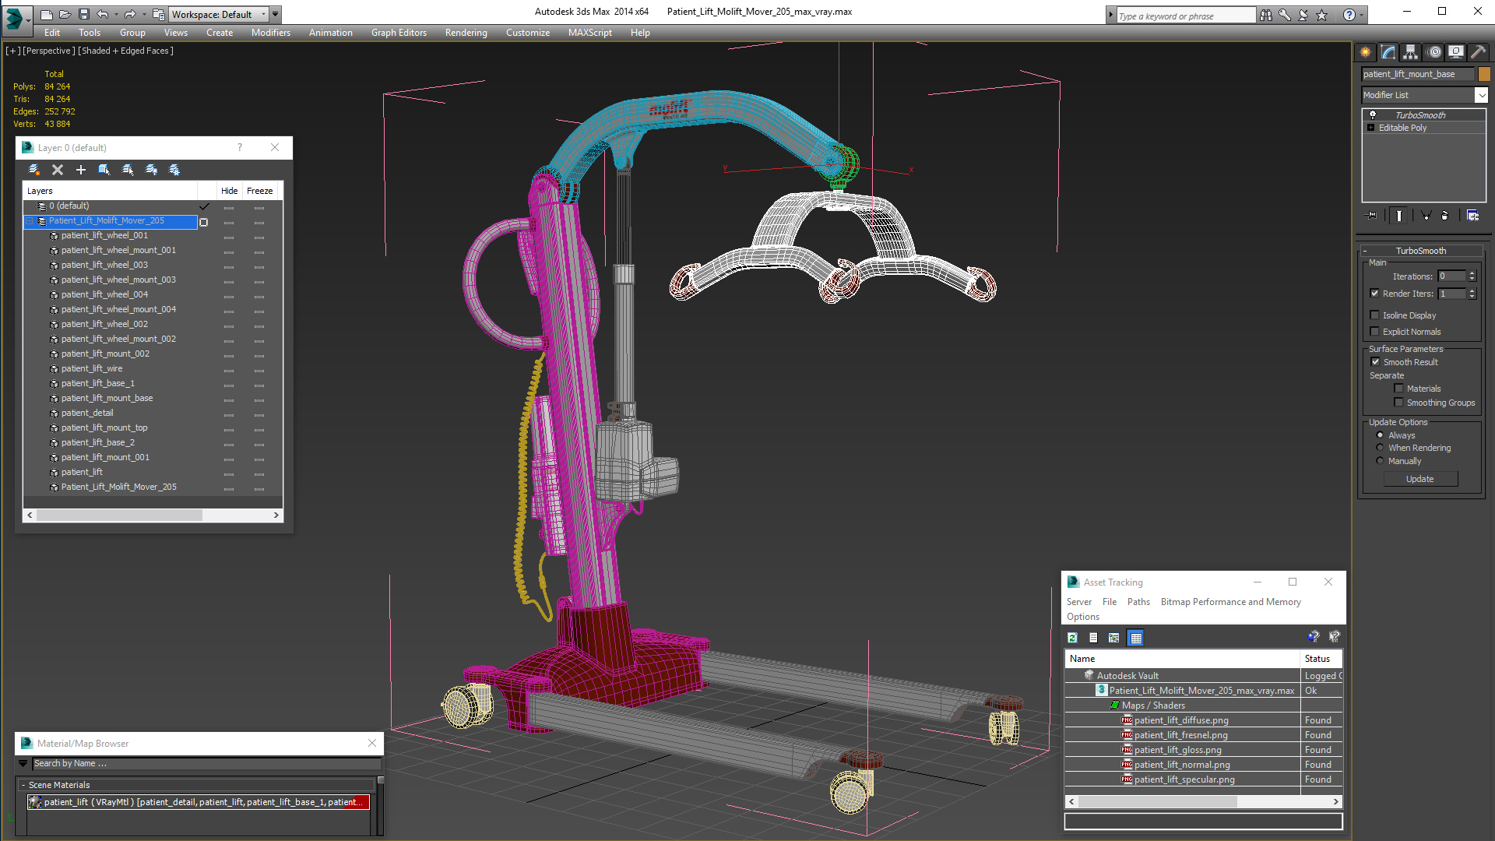This screenshot has height=841, width=1495.
Task: Click Freeze All Layers snowflake icon
Action: click(174, 170)
